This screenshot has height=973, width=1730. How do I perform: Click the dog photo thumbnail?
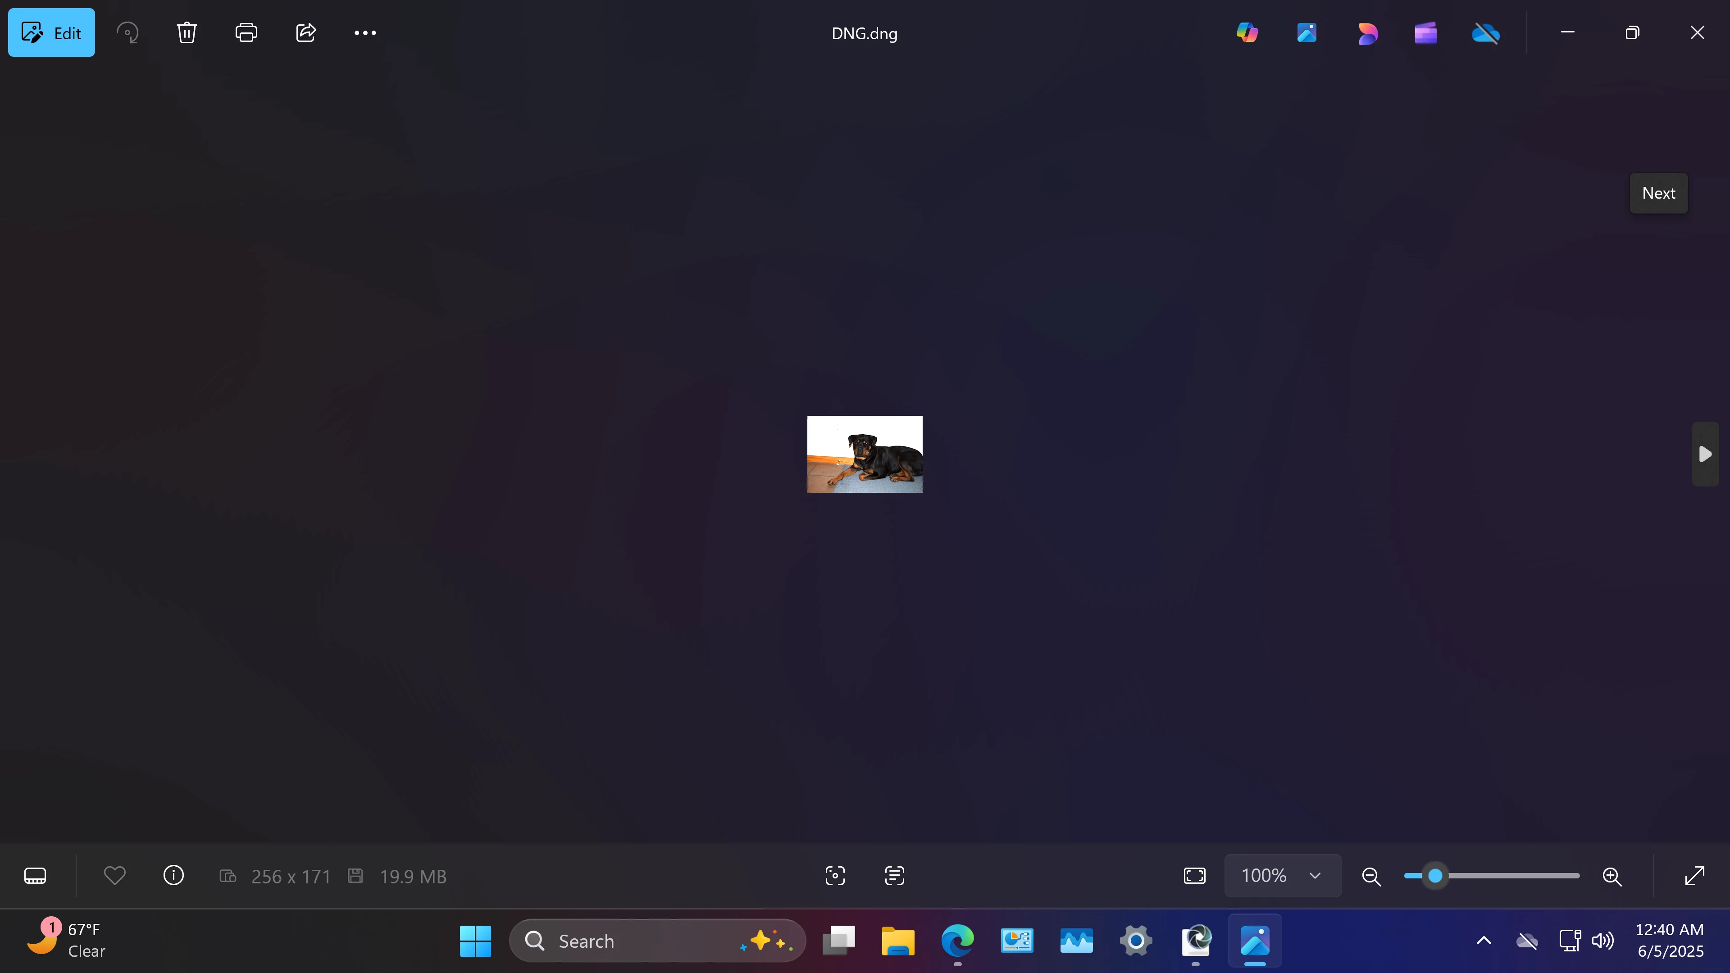click(865, 454)
